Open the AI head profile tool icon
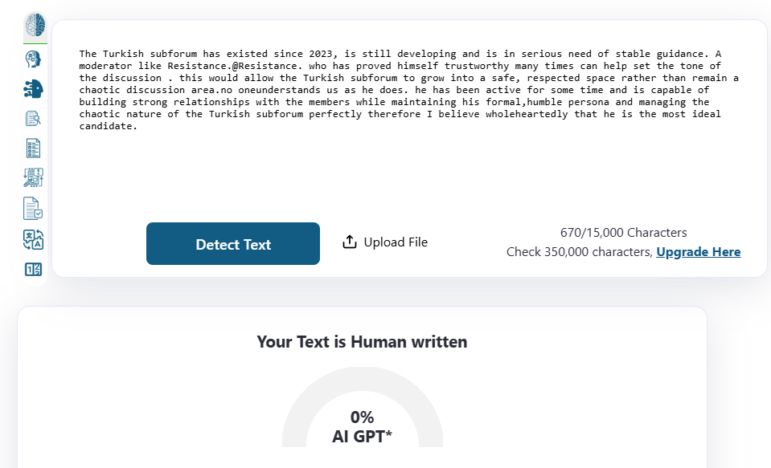771x468 pixels. click(34, 59)
